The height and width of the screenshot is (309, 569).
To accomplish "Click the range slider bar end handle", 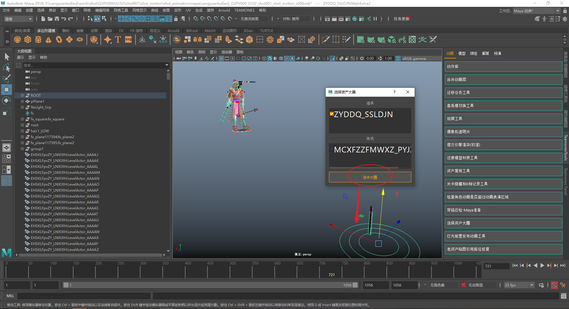I will 355,285.
